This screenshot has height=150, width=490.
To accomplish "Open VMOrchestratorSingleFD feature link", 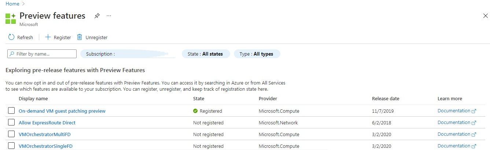I will [45, 146].
